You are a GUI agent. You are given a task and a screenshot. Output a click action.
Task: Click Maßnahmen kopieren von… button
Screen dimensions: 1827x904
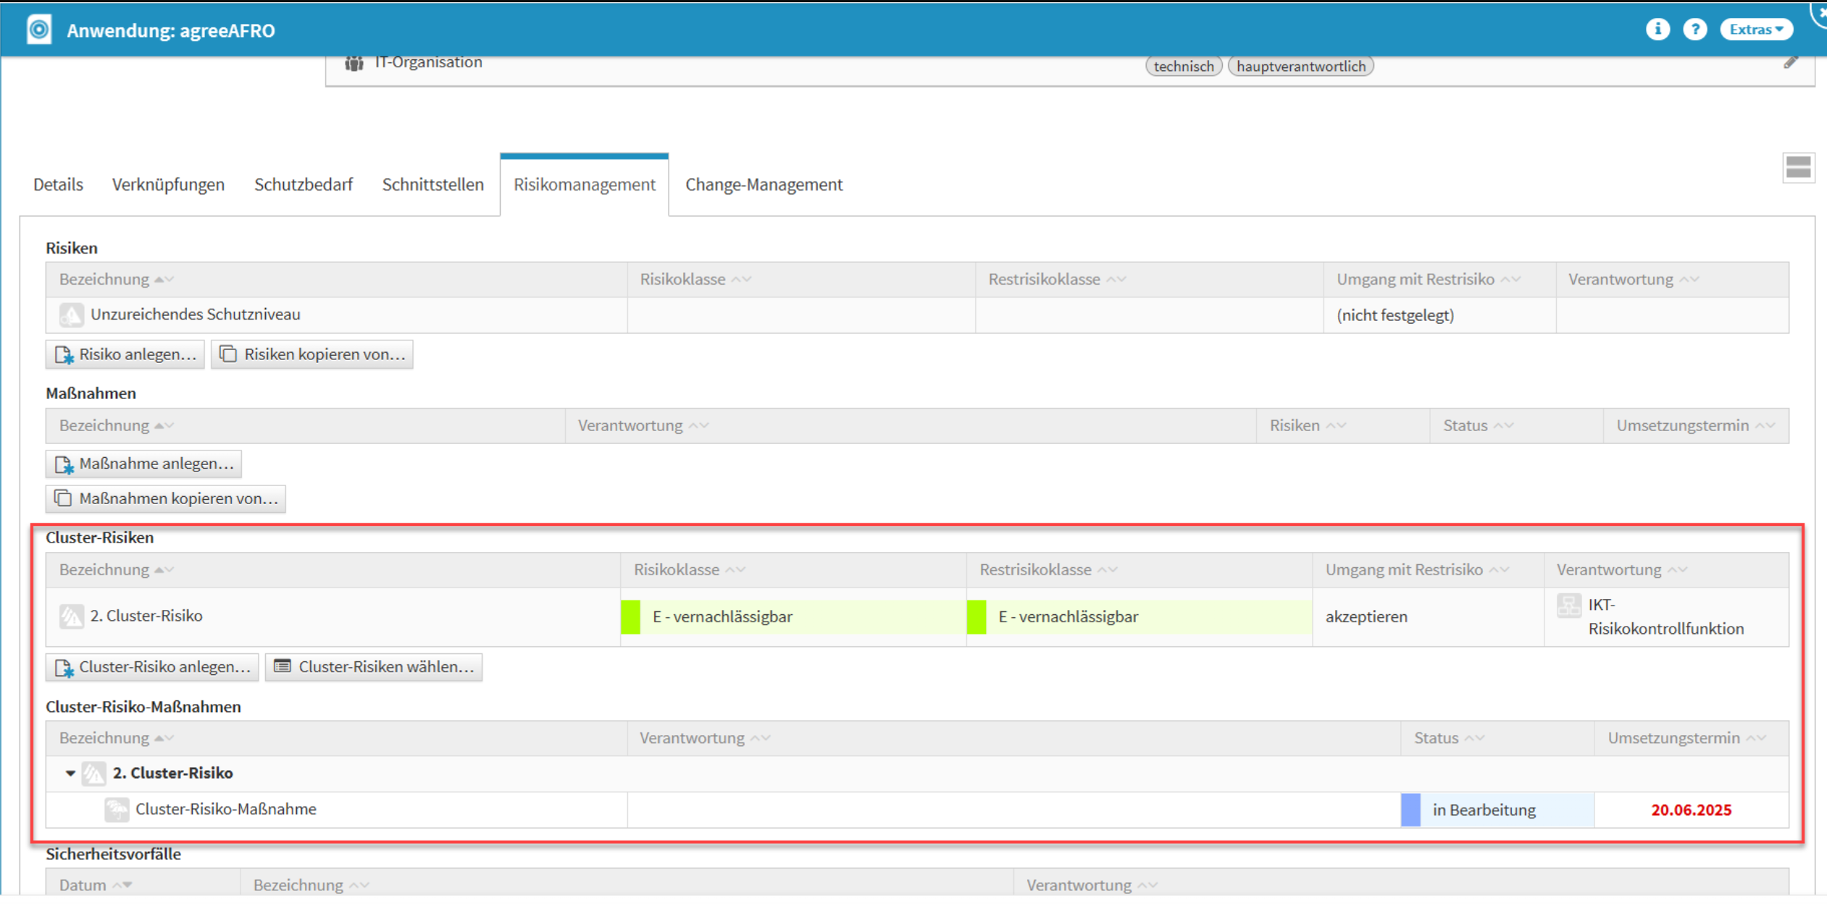pyautogui.click(x=166, y=498)
